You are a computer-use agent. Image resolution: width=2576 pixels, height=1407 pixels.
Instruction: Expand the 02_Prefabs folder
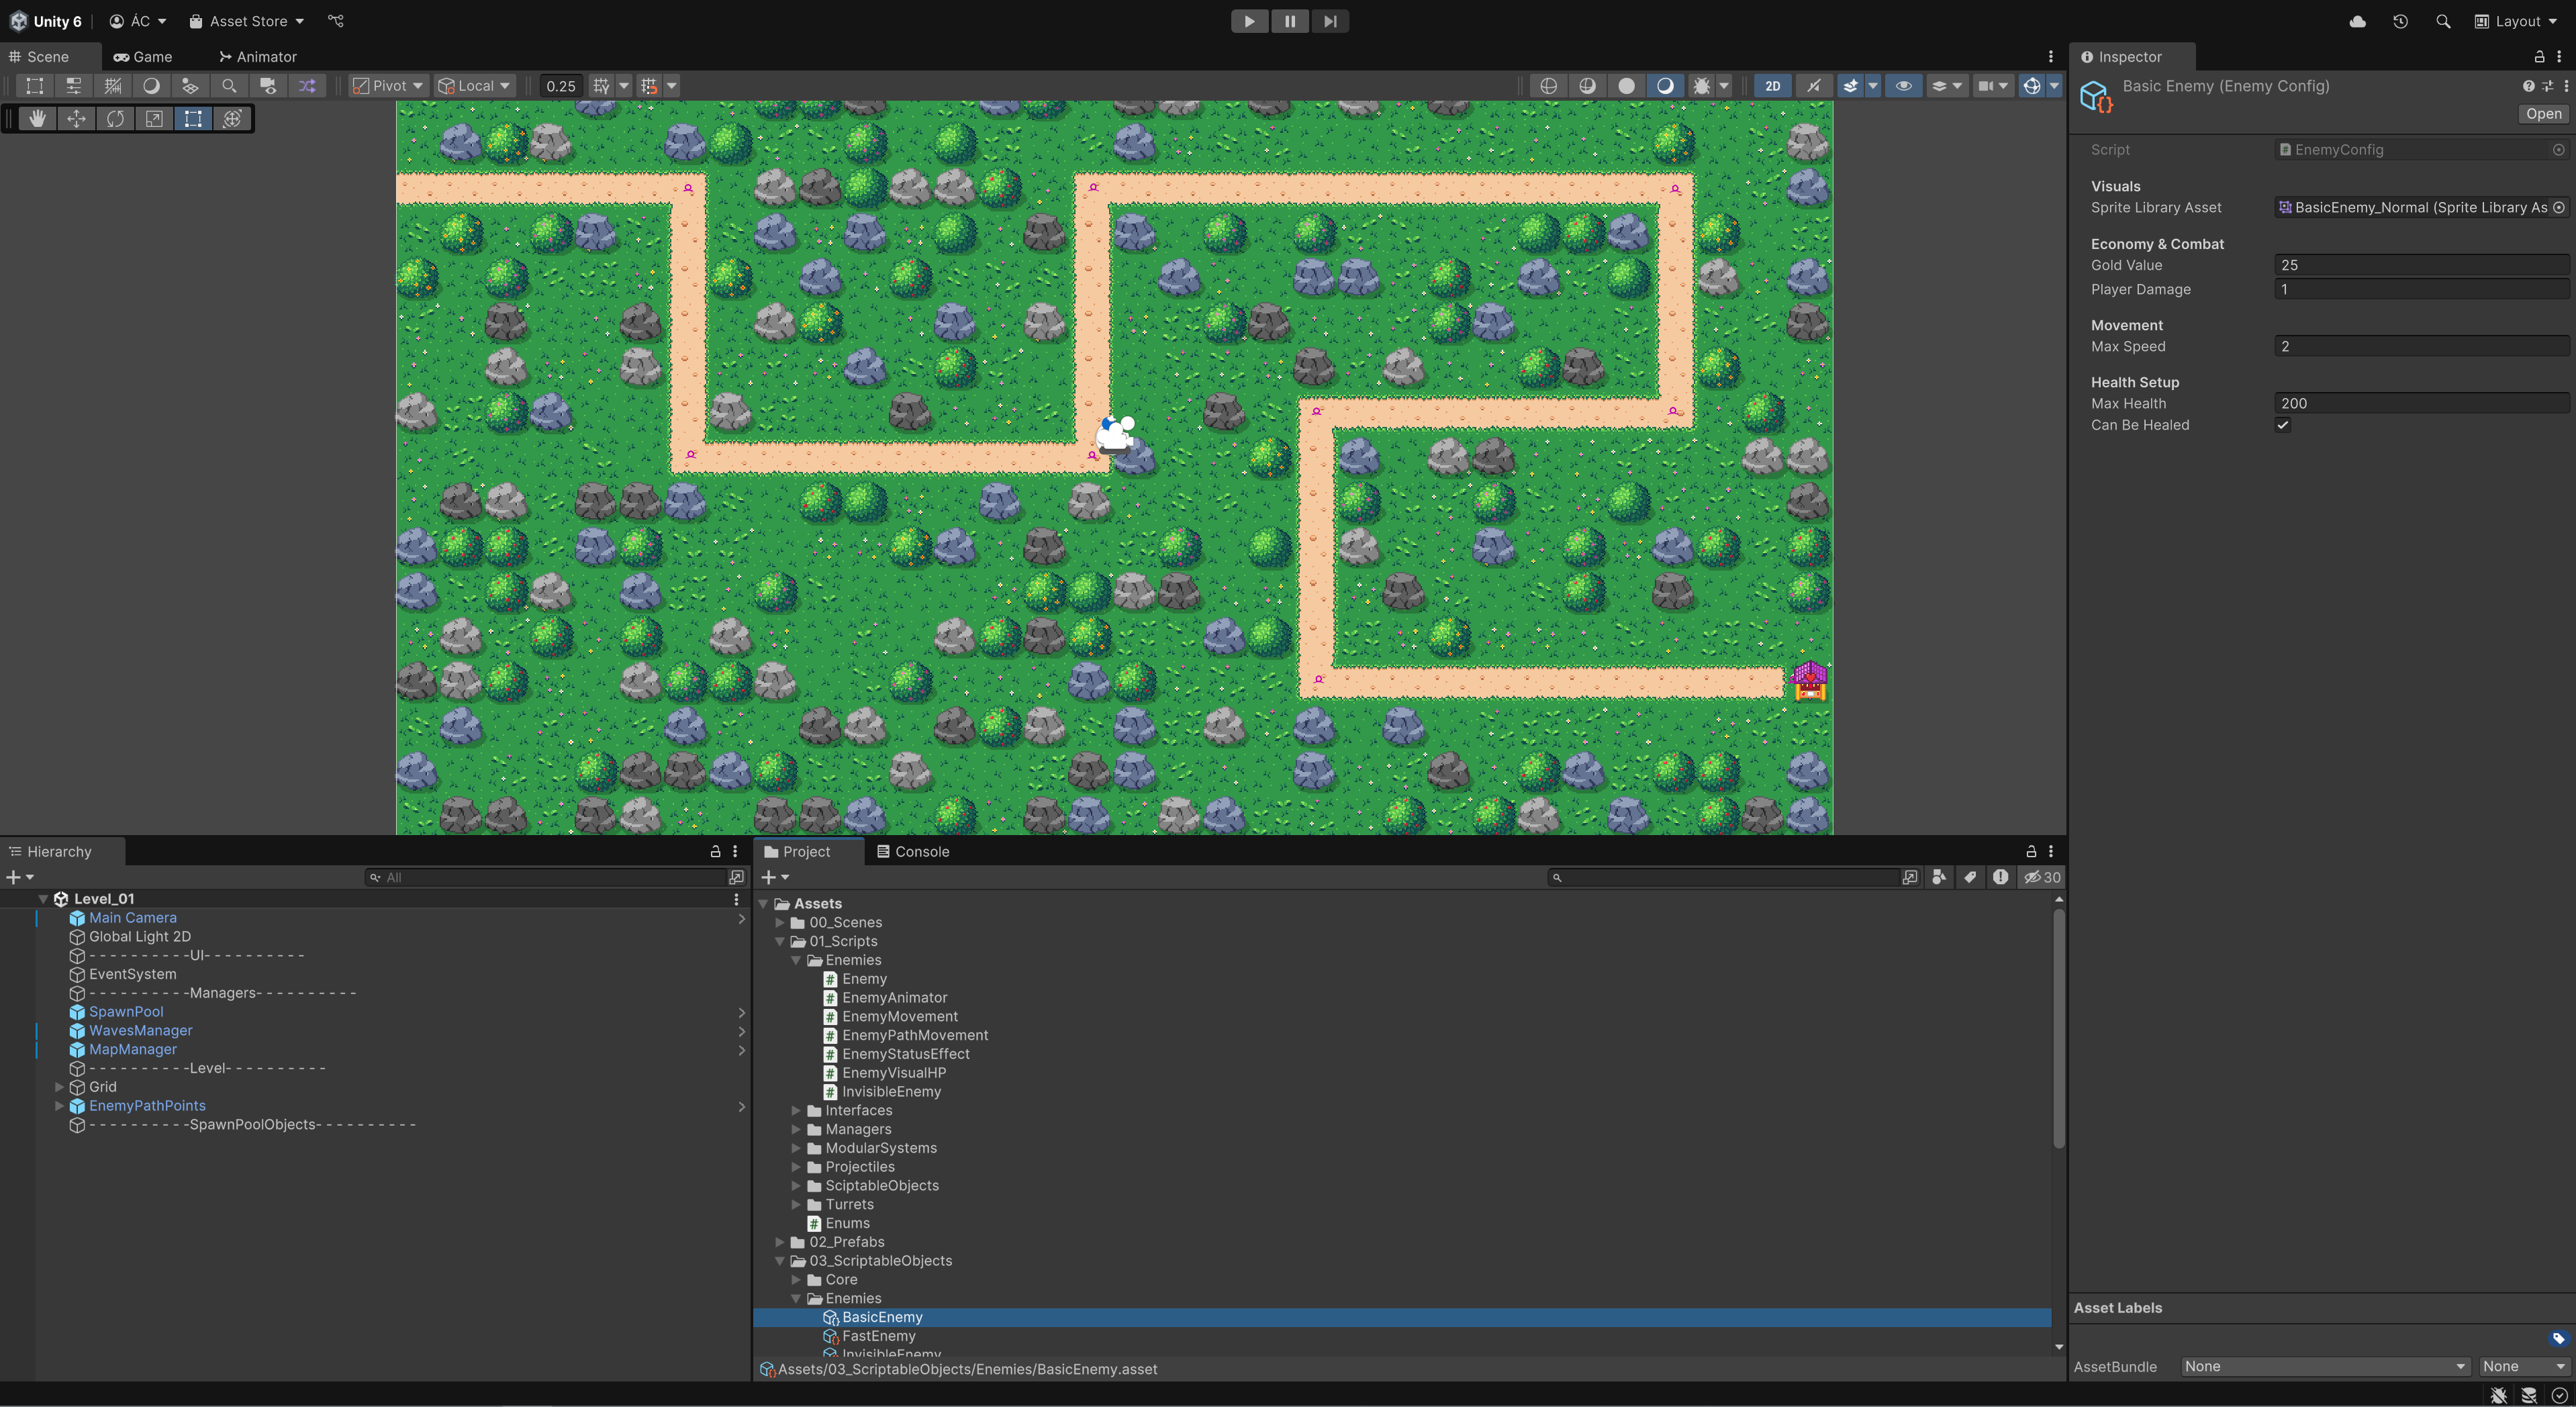tap(781, 1242)
